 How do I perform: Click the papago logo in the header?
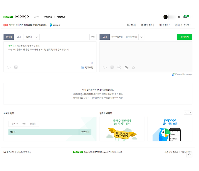(22, 17)
